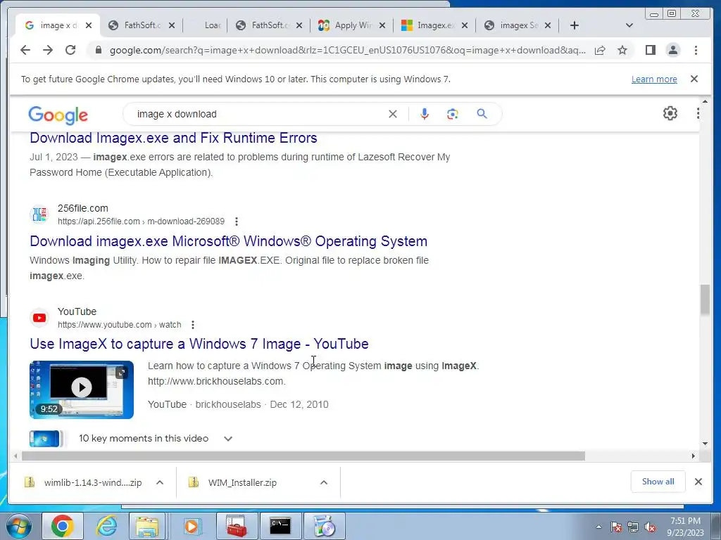Submit search with the magnifier icon
The image size is (721, 540).
(482, 114)
